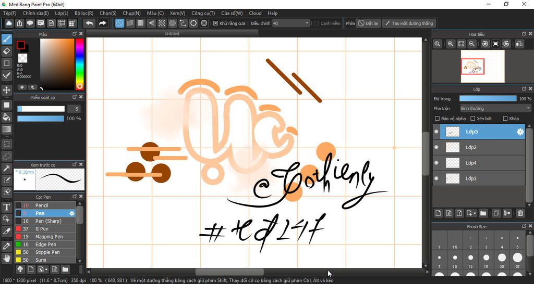The image size is (534, 284).
Task: Hide the Lớp4 layer
Action: (x=436, y=163)
